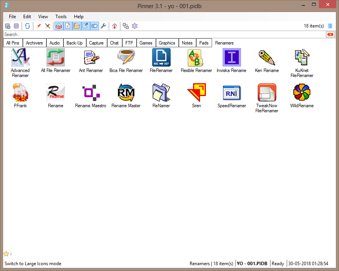Screen dimensions: 339x271
Task: Select the Flexible Renamer pin
Action: pyautogui.click(x=197, y=60)
